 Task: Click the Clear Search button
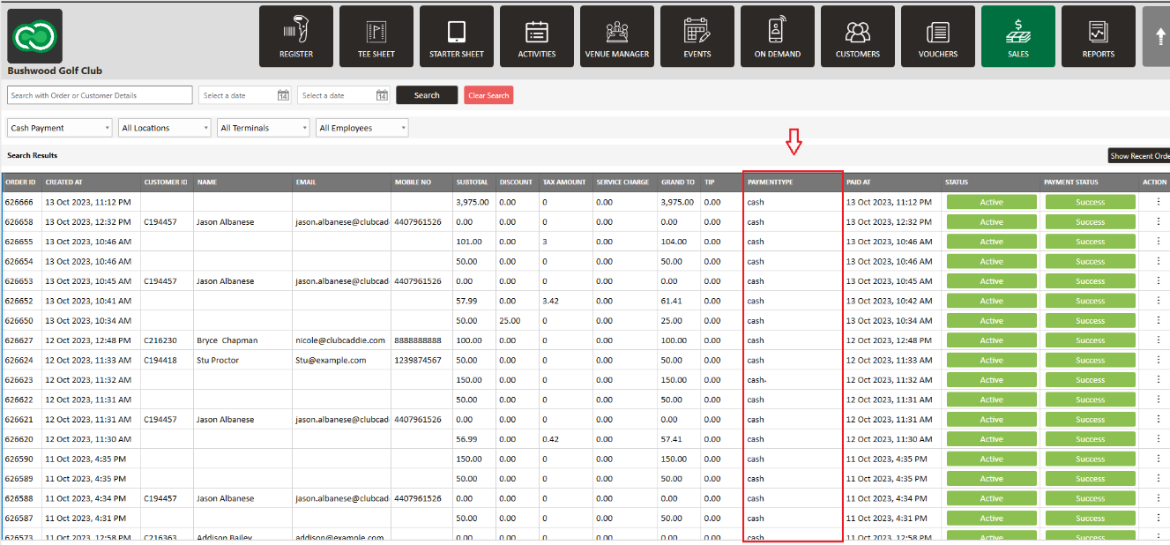pos(488,95)
